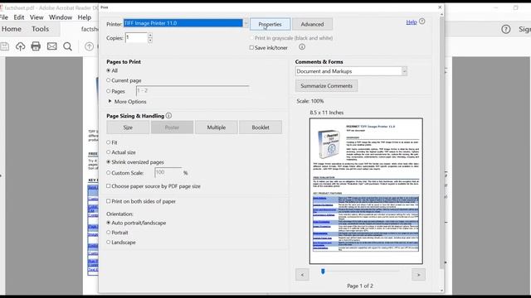Open the View menu
Image resolution: width=531 pixels, height=298 pixels.
coord(37,17)
